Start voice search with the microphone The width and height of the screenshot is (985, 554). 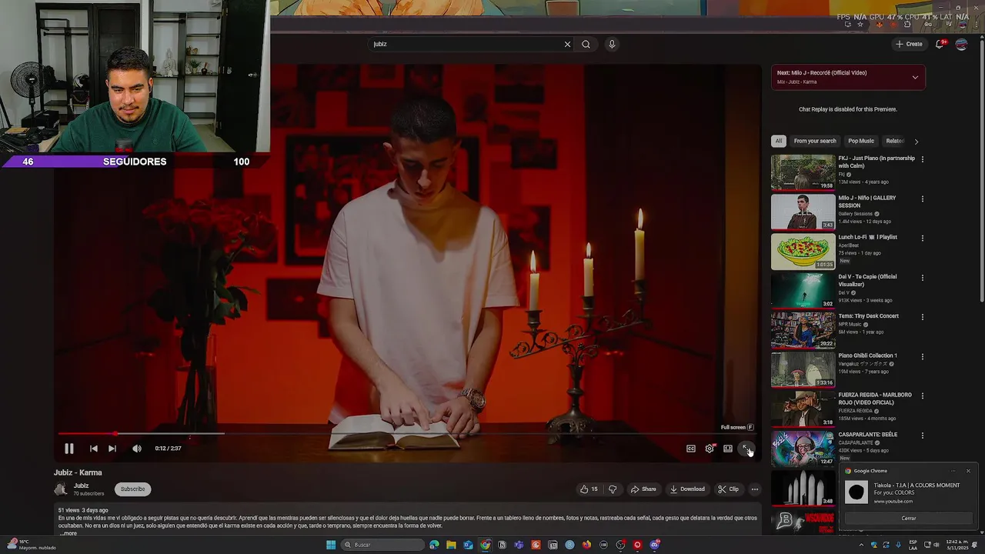tap(612, 44)
